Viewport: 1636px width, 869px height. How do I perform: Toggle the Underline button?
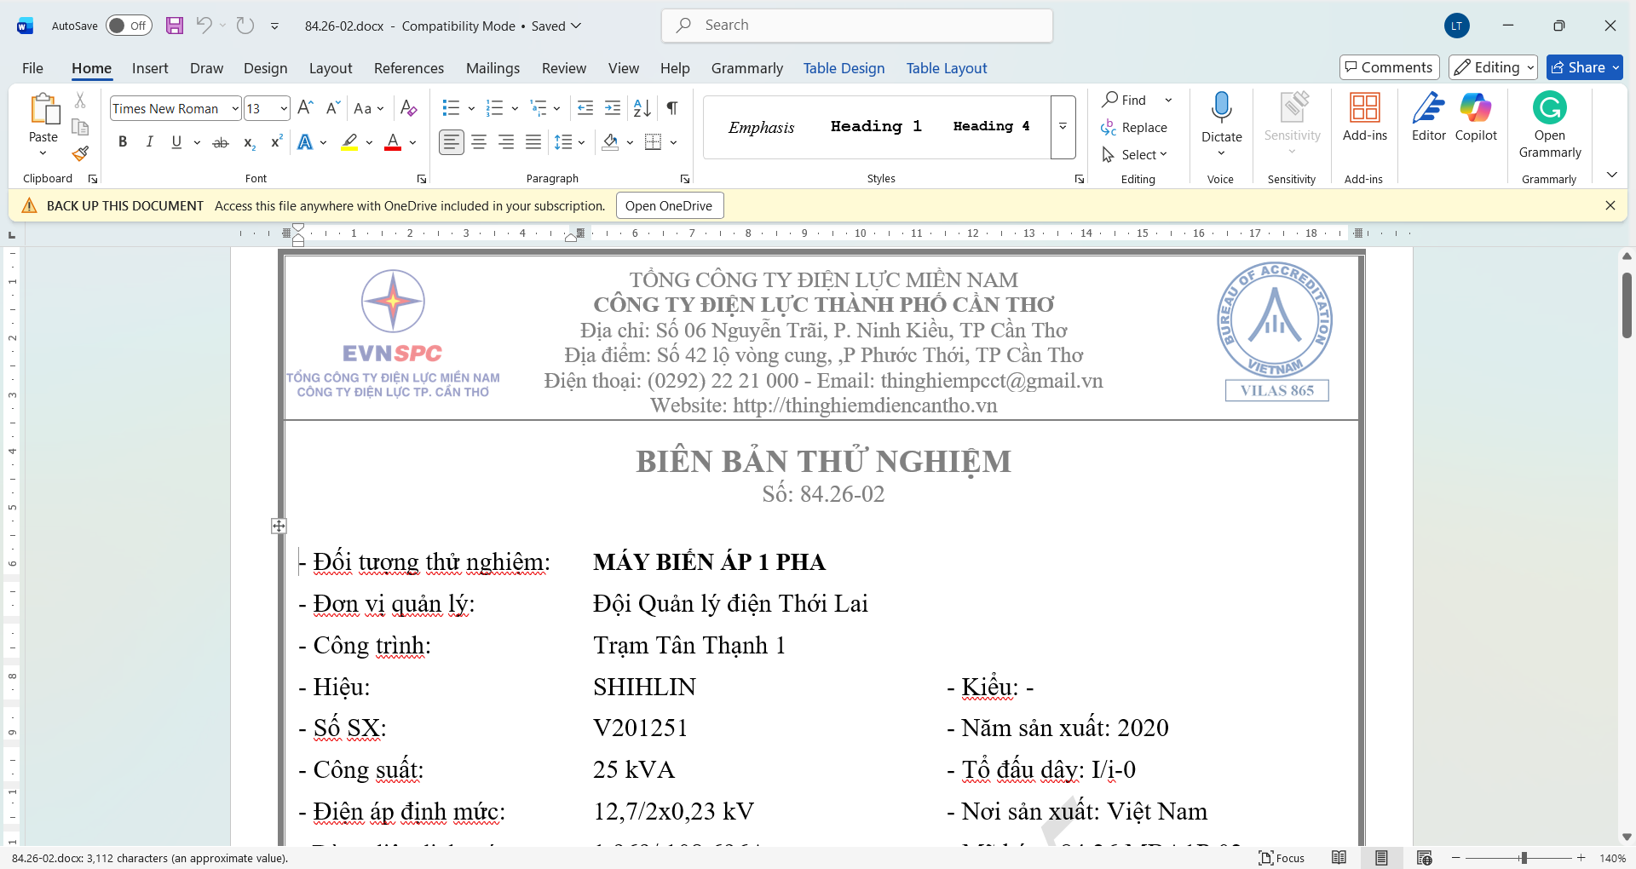(x=176, y=142)
